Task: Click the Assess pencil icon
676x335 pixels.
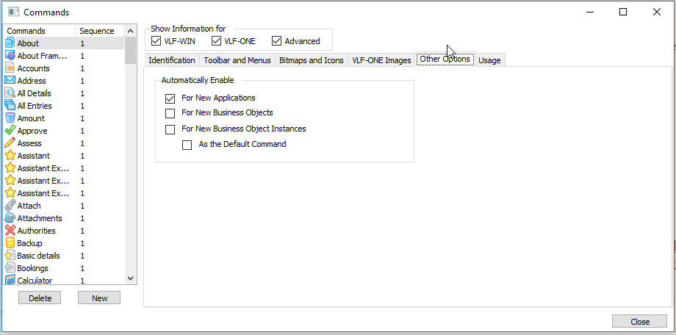Action: (x=10, y=143)
